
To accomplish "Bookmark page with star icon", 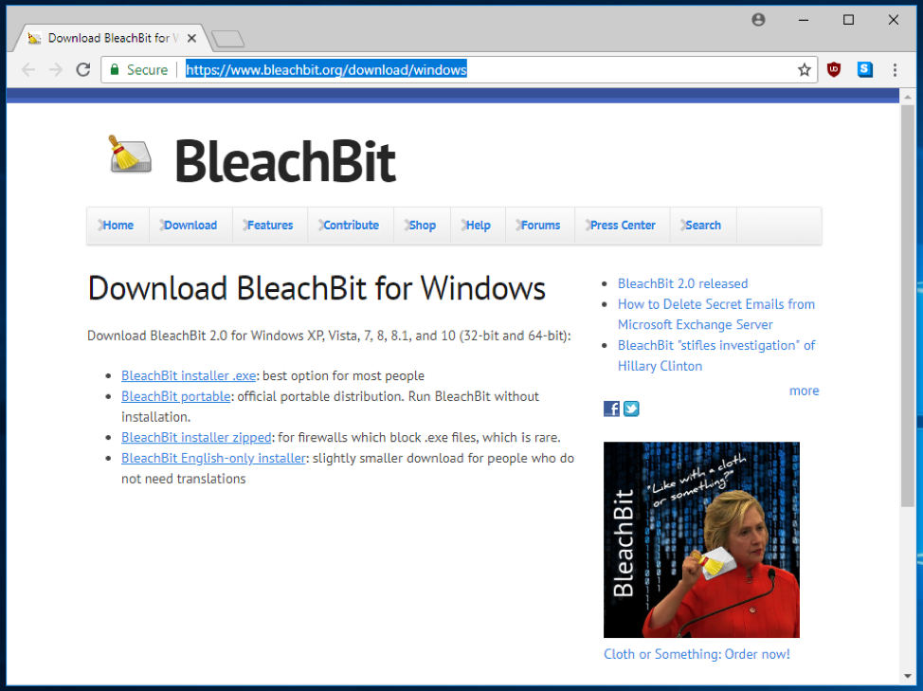I will pyautogui.click(x=805, y=69).
